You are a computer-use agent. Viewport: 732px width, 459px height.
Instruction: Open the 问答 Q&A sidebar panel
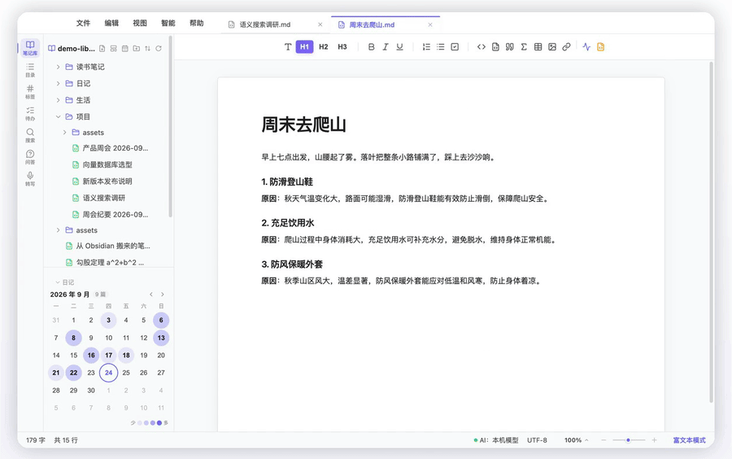pyautogui.click(x=30, y=157)
